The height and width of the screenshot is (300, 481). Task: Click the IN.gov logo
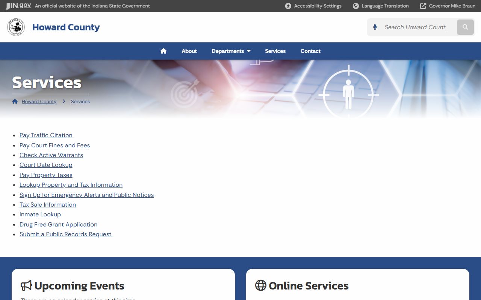click(18, 6)
